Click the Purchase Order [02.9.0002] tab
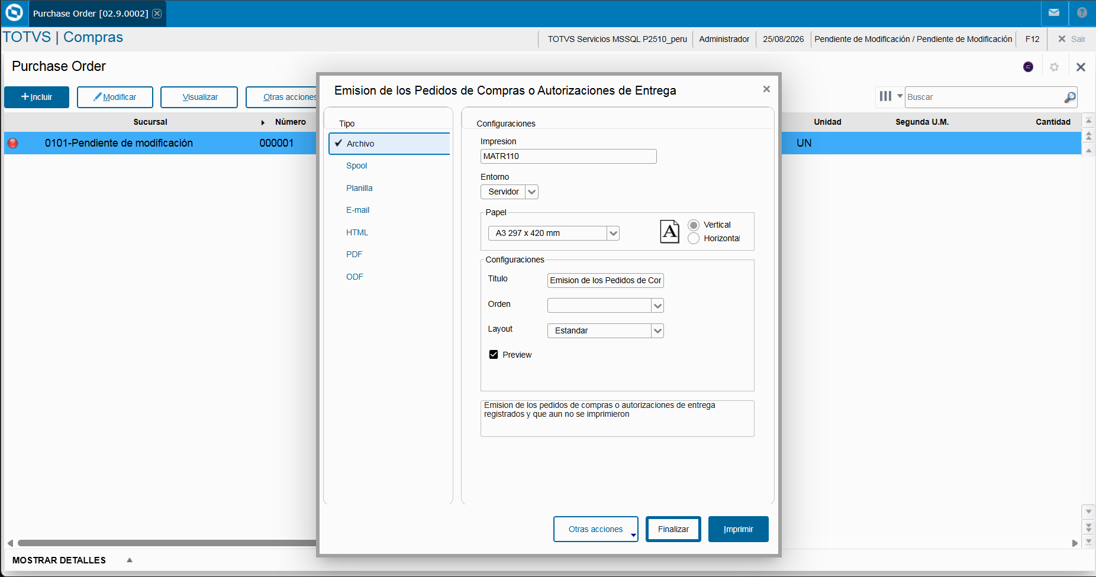1096x577 pixels. click(91, 14)
